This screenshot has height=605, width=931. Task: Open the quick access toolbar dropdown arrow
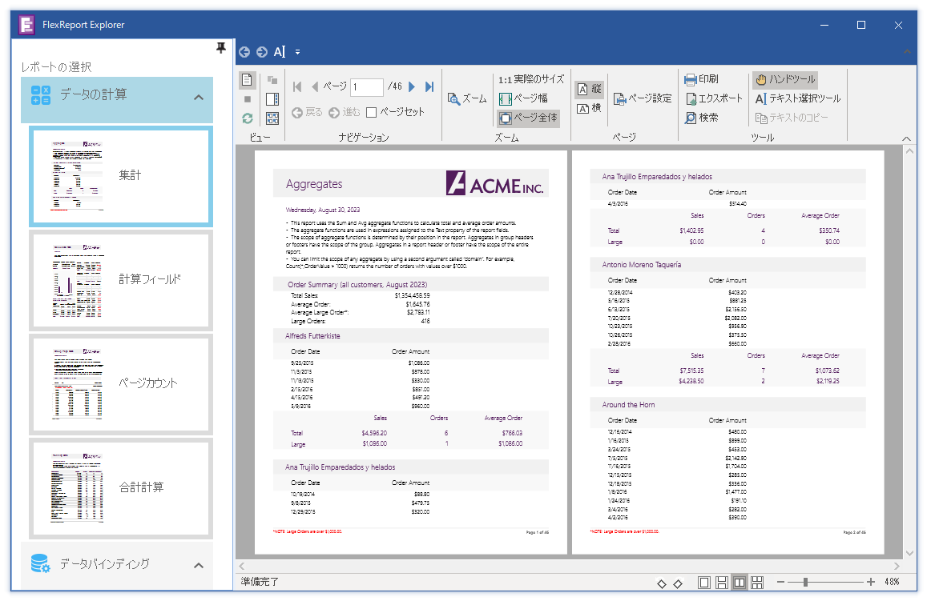coord(297,52)
